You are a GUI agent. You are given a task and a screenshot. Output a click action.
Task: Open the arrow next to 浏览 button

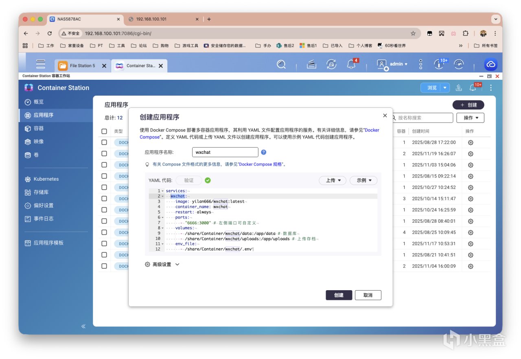(445, 88)
